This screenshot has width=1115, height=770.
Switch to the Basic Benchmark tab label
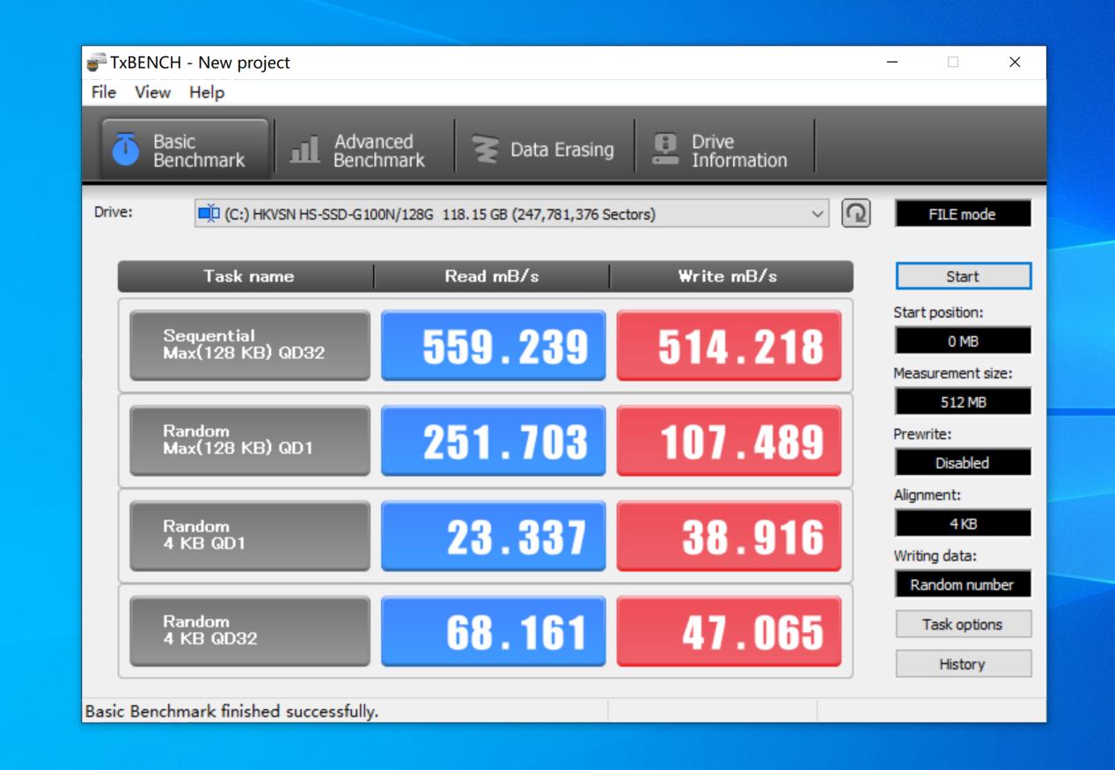pyautogui.click(x=199, y=151)
